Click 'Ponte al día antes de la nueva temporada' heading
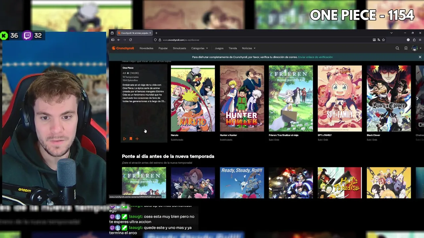424x238 pixels. (x=168, y=156)
